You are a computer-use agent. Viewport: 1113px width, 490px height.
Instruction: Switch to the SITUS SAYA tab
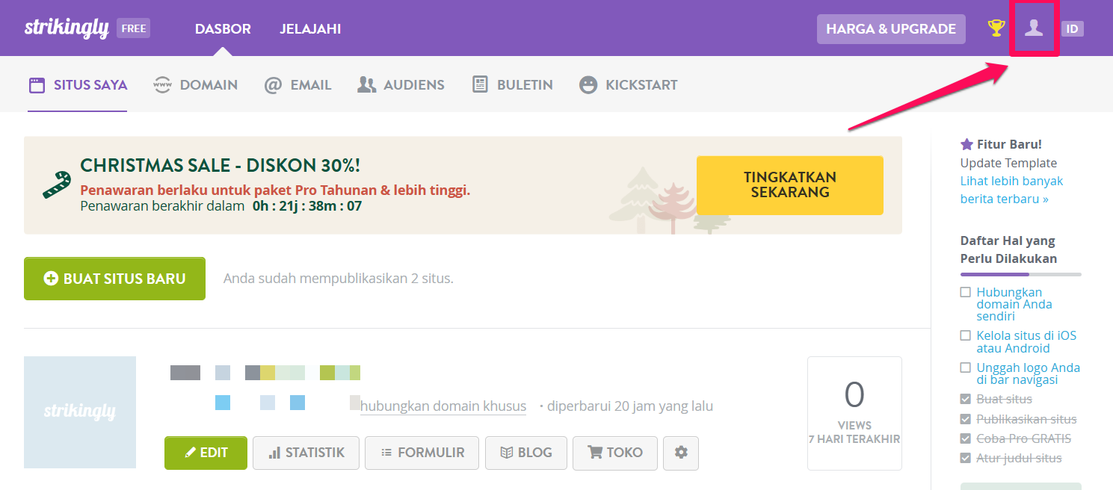[x=78, y=84]
